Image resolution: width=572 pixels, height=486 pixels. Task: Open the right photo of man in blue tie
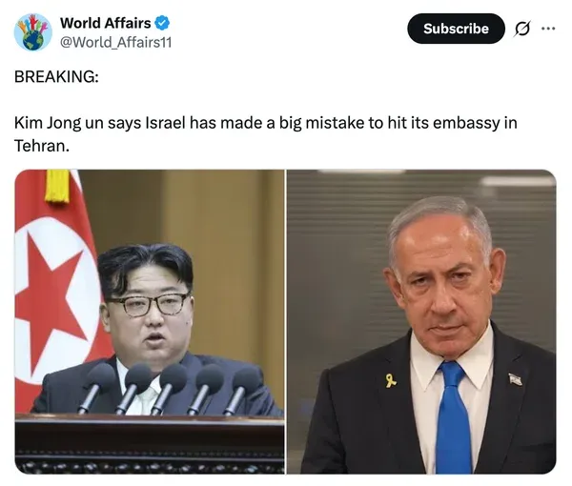point(421,322)
